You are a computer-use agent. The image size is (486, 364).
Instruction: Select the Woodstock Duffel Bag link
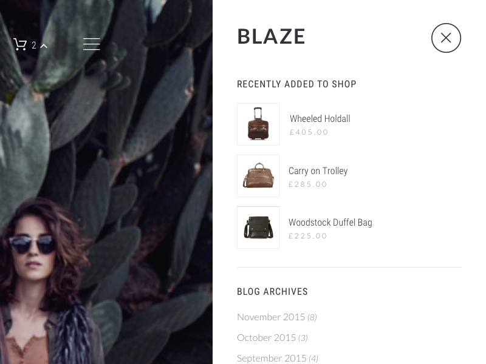pos(330,222)
